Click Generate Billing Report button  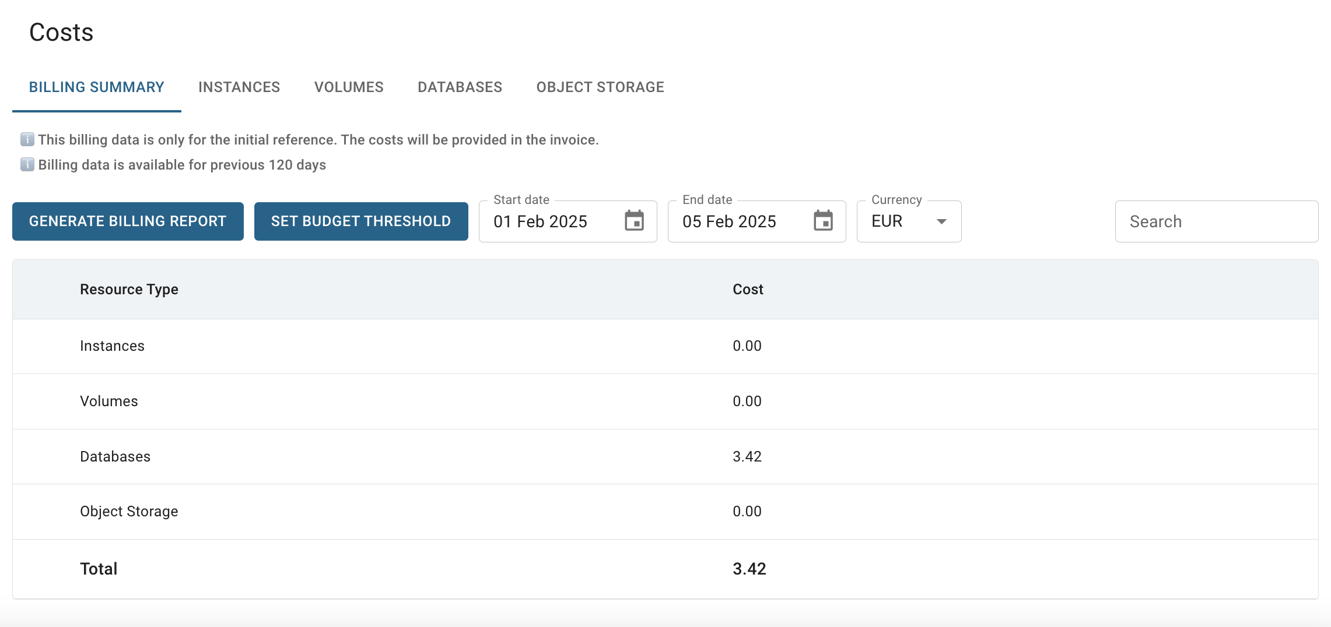coord(128,221)
